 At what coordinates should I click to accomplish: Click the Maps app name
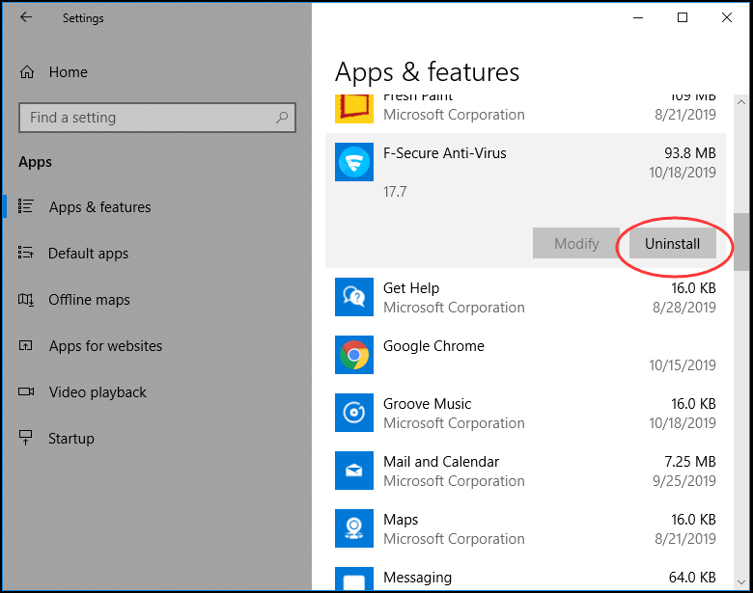pyautogui.click(x=401, y=520)
